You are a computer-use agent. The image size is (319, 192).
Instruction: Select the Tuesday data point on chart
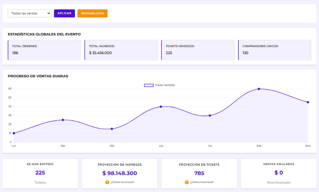(63, 120)
